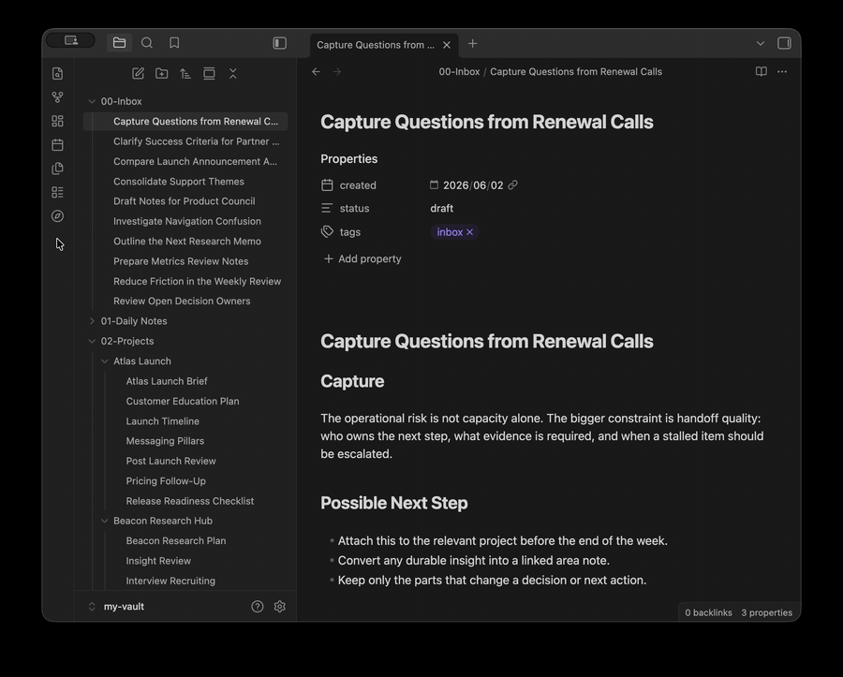Close the Capture Questions tab

(447, 45)
